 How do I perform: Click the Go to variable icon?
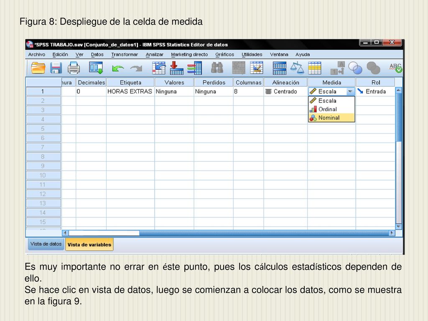177,68
